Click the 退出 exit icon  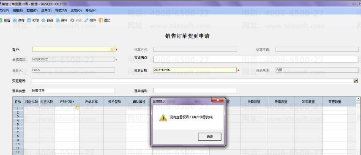point(101,20)
